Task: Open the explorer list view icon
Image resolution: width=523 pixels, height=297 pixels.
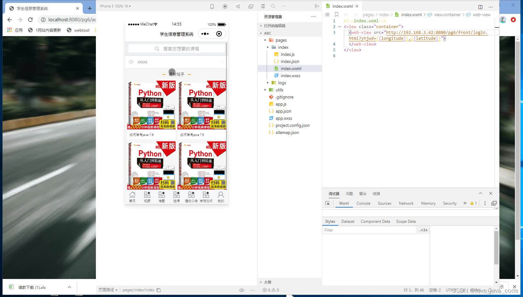Action: click(x=263, y=6)
